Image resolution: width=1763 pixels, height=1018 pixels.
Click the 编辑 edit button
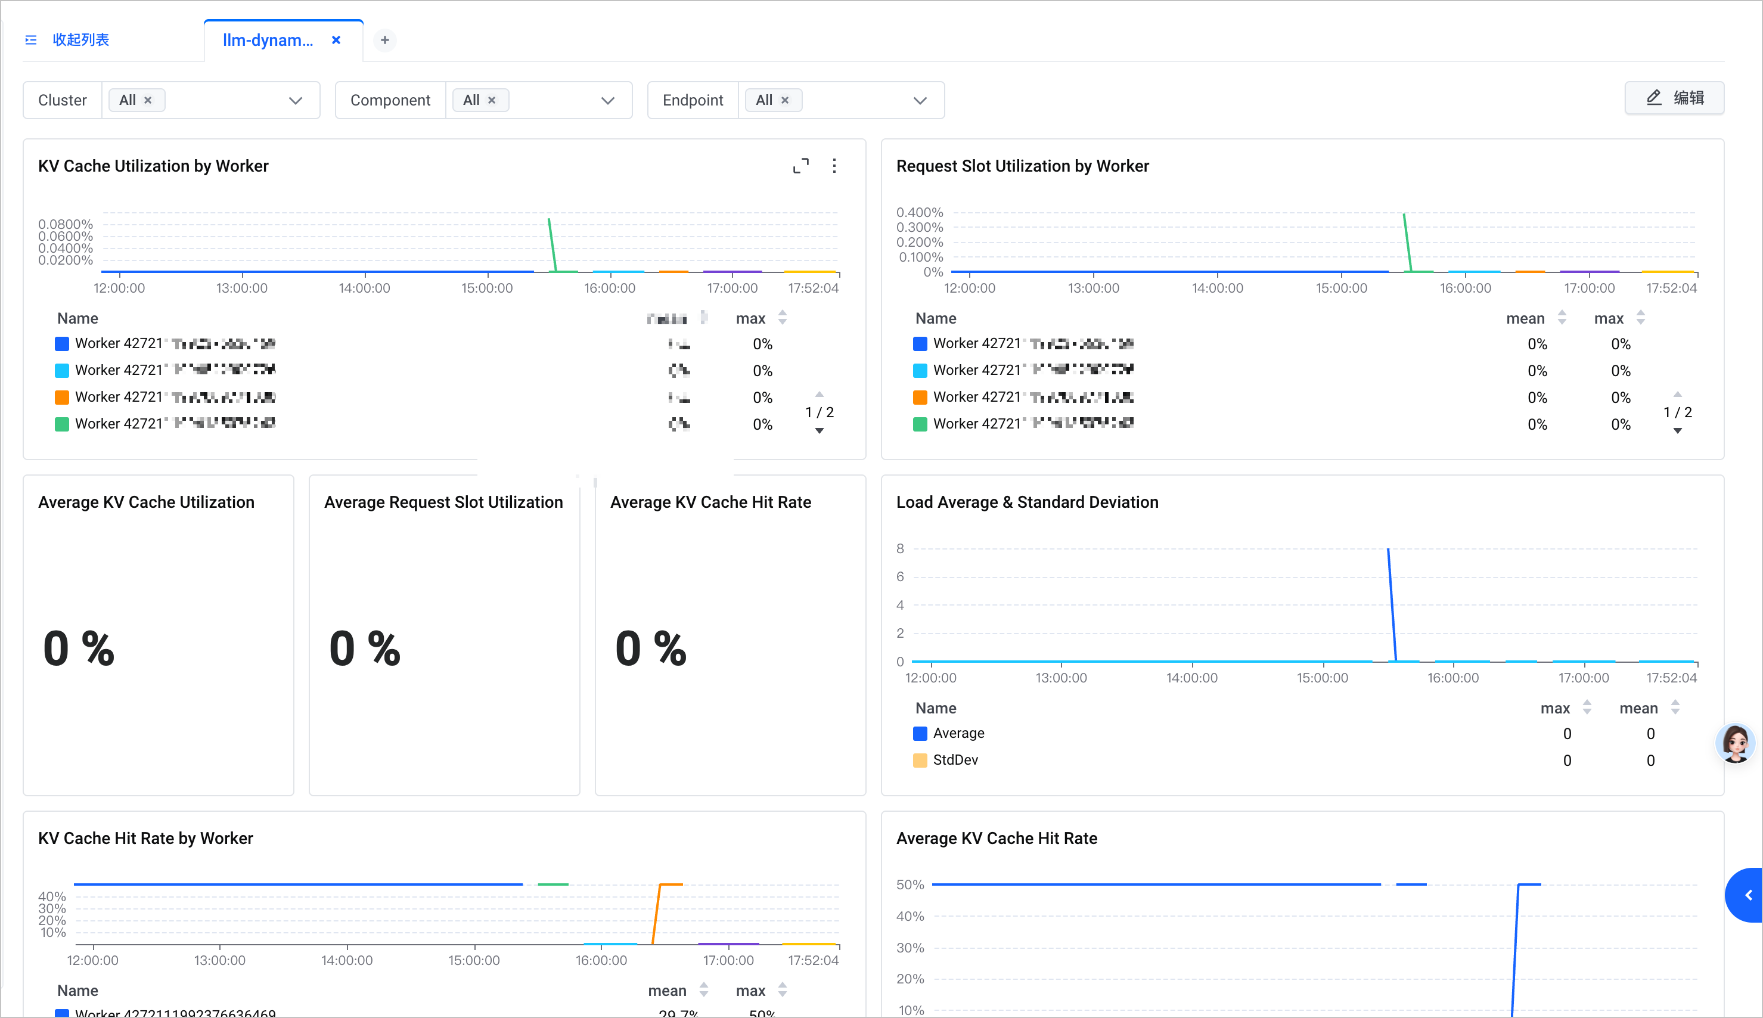[1674, 98]
